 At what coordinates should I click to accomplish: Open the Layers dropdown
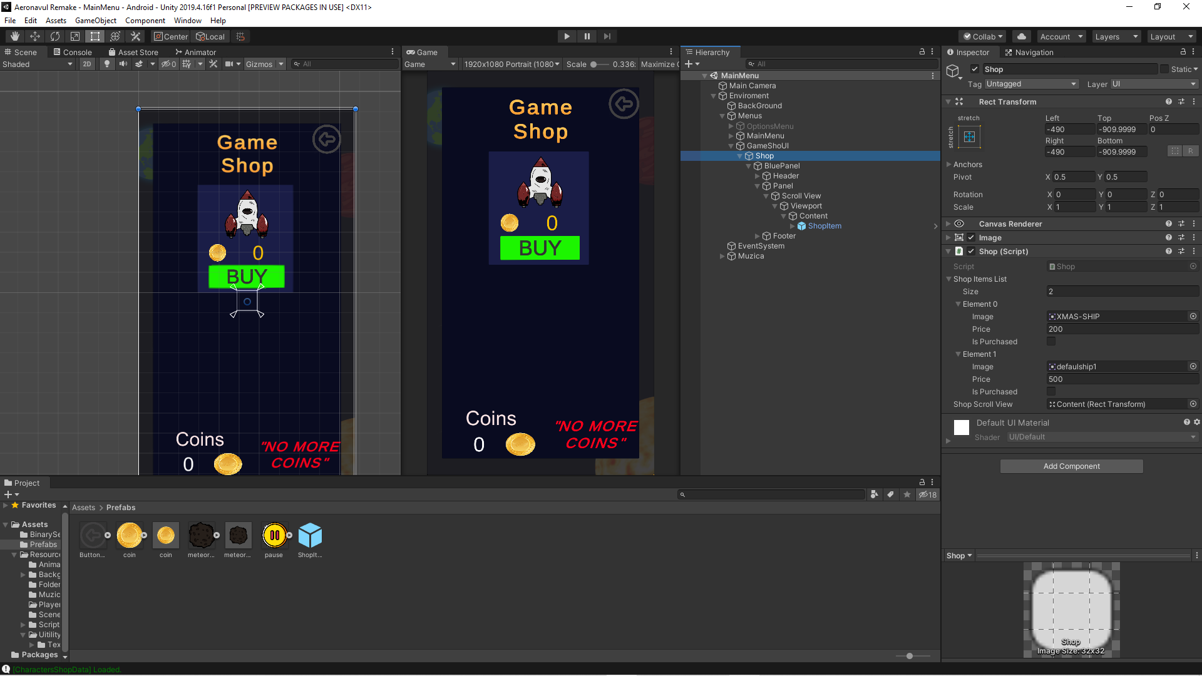(x=1116, y=36)
